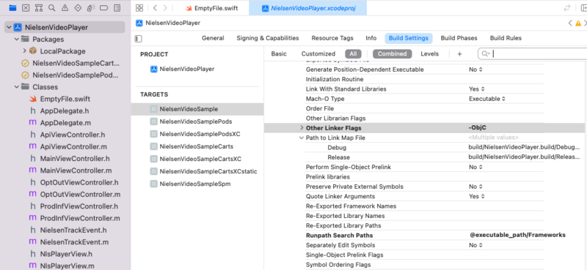Switch to the Info tab
Viewport: 587px width, 270px height.
[371, 38]
